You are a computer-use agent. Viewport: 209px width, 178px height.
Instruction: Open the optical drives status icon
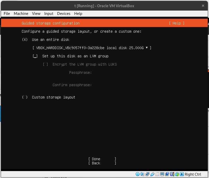[137, 174]
